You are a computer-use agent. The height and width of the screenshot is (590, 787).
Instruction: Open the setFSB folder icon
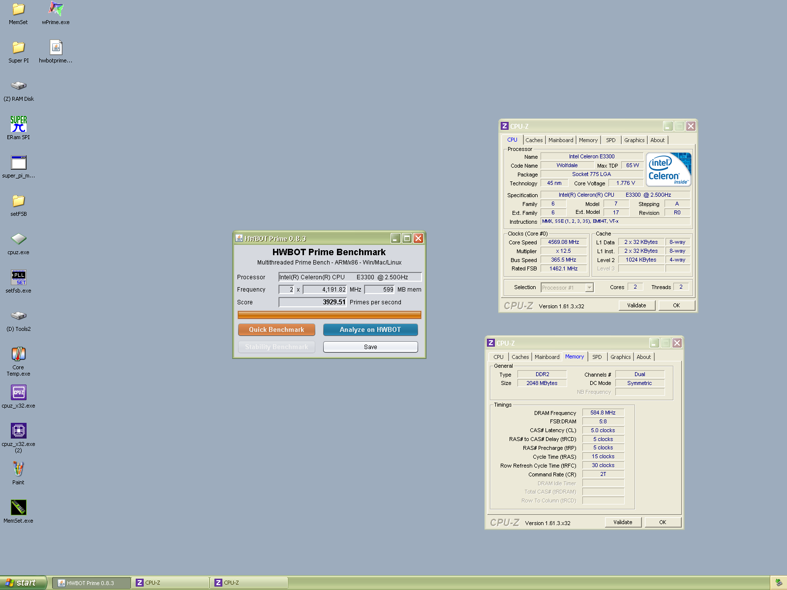(x=18, y=201)
